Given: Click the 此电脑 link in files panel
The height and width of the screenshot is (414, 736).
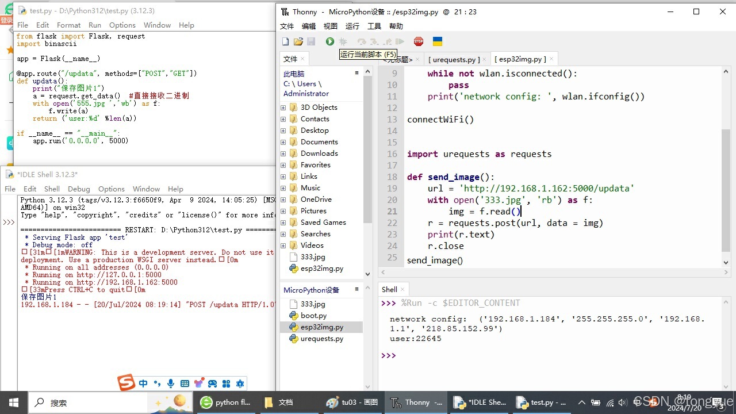Looking at the screenshot, I should click(x=294, y=74).
